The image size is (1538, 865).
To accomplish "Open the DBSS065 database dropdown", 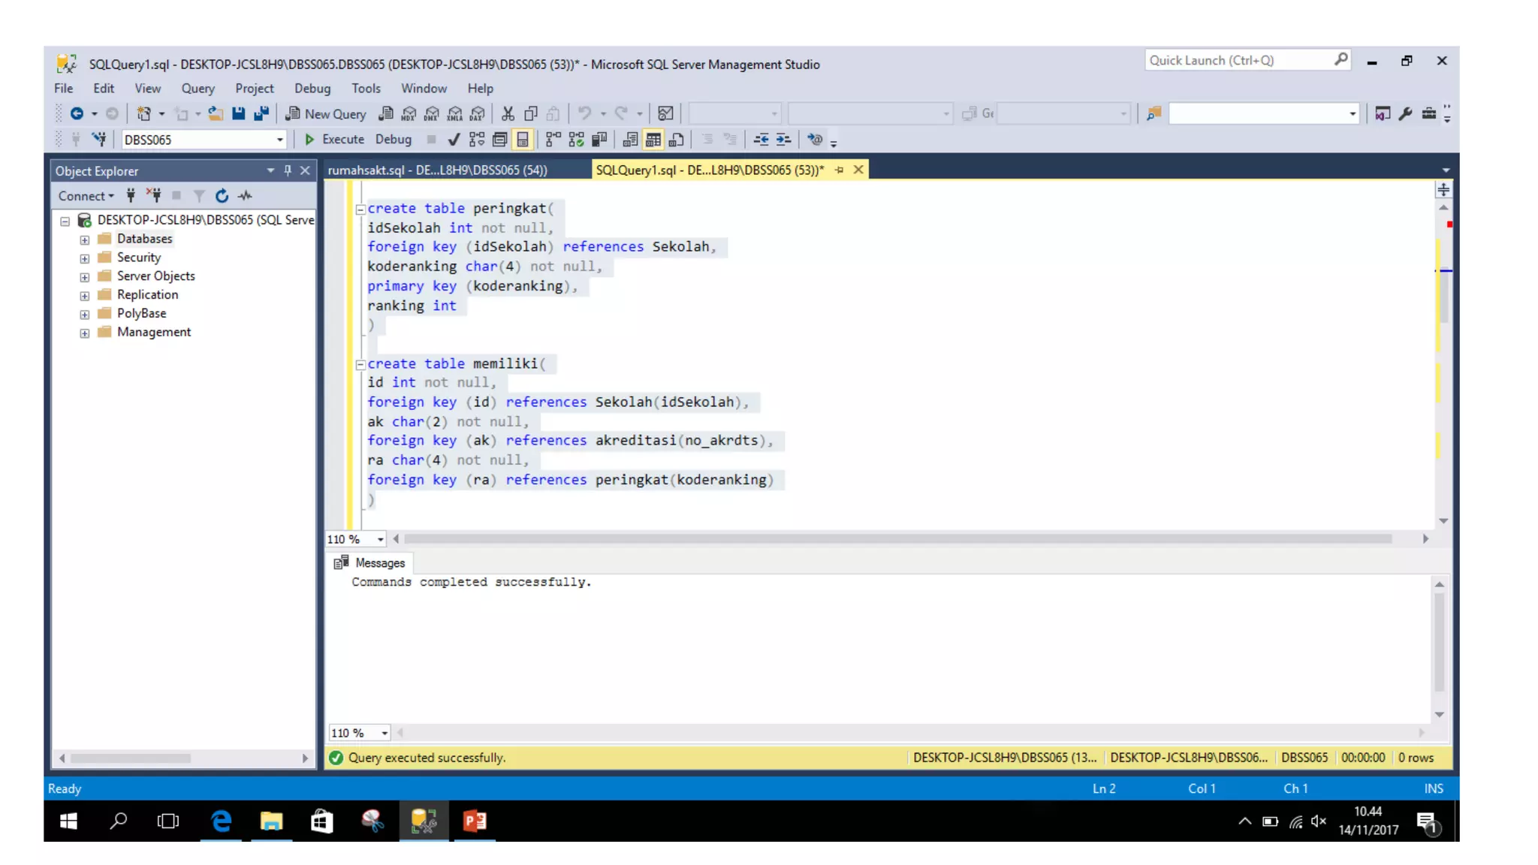I will point(279,140).
